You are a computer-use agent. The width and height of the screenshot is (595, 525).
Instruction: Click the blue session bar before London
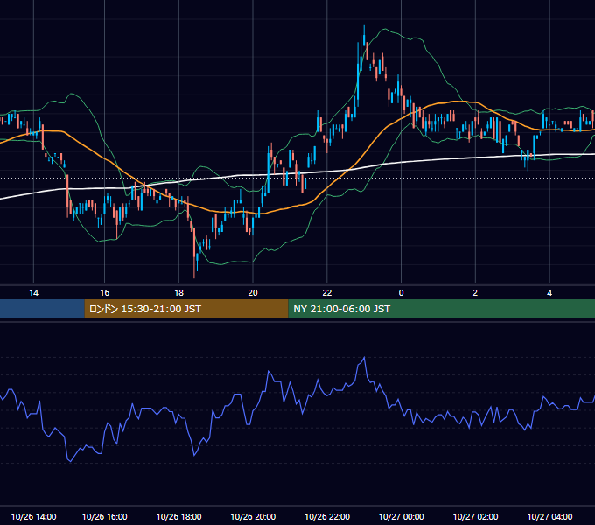pos(42,309)
